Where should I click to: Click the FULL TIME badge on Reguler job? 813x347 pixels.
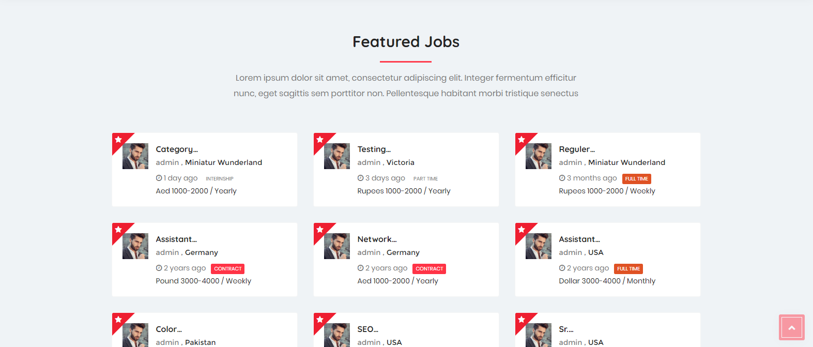pyautogui.click(x=637, y=179)
